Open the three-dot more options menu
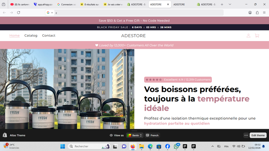The height and width of the screenshot is (151, 269). (x=246, y=135)
